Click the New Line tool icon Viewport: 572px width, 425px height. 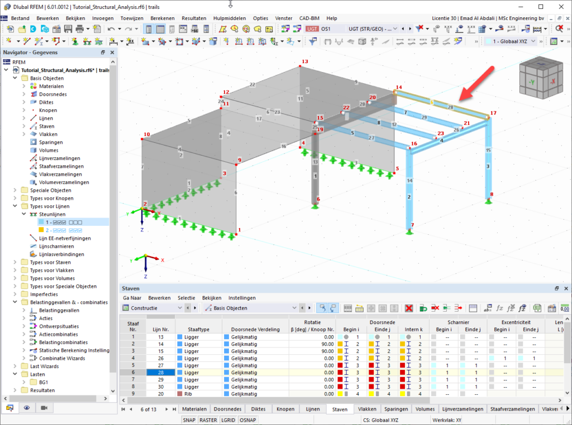(x=26, y=41)
